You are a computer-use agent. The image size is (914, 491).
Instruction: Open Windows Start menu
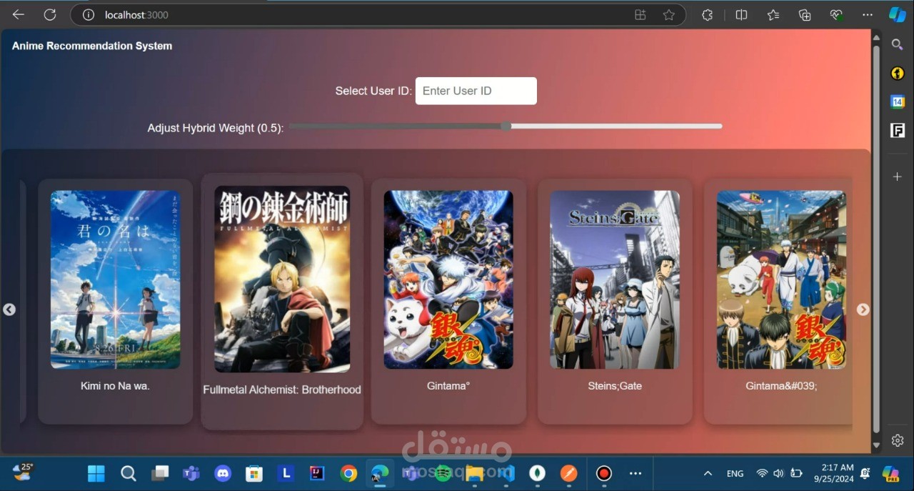coord(96,473)
